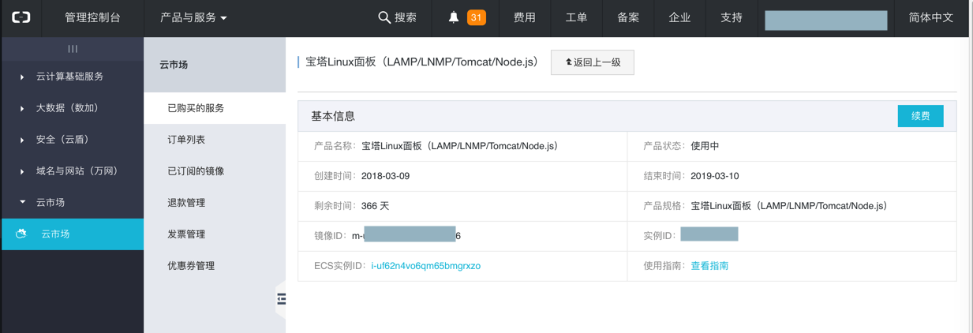
Task: Click the search magnifier icon
Action: click(x=384, y=17)
